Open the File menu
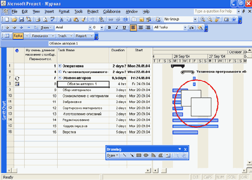 coord(14,12)
